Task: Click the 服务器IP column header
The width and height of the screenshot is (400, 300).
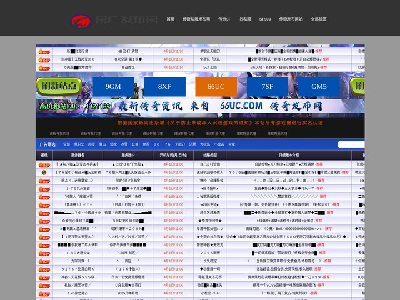Action: pyautogui.click(x=128, y=155)
